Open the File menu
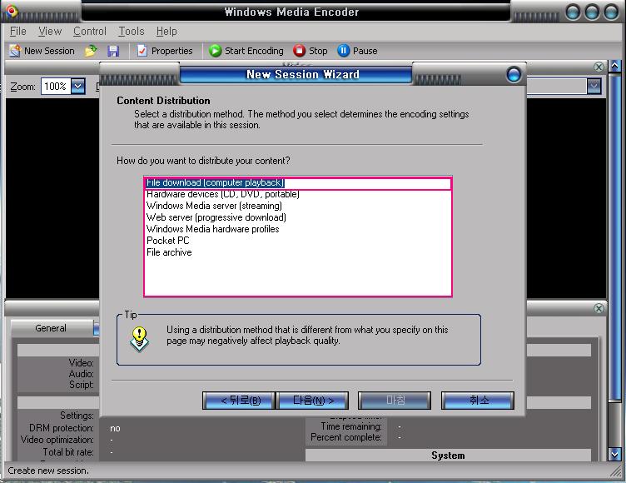Viewport: 626px width, 483px height. (x=18, y=31)
